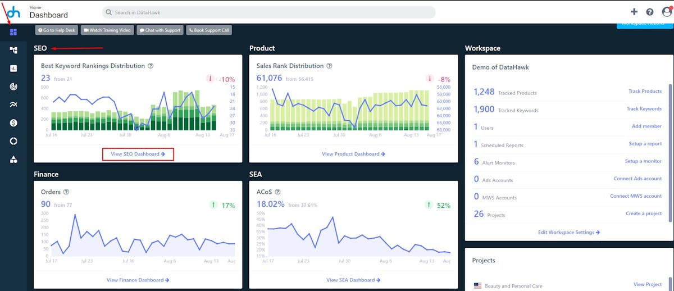Click Connect MWS account link
This screenshot has width=674, height=291.
(636, 196)
